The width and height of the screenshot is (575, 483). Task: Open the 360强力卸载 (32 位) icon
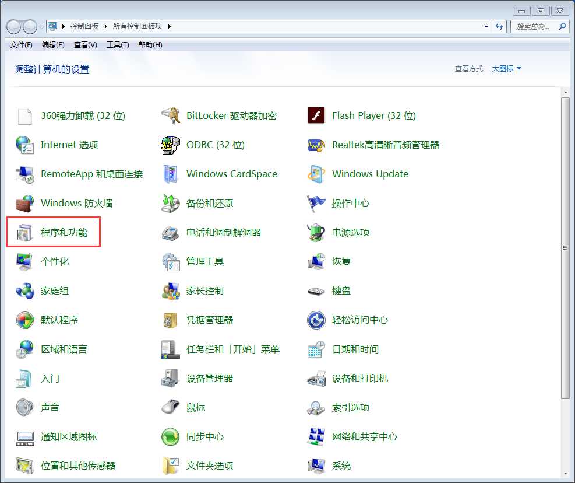pyautogui.click(x=24, y=116)
